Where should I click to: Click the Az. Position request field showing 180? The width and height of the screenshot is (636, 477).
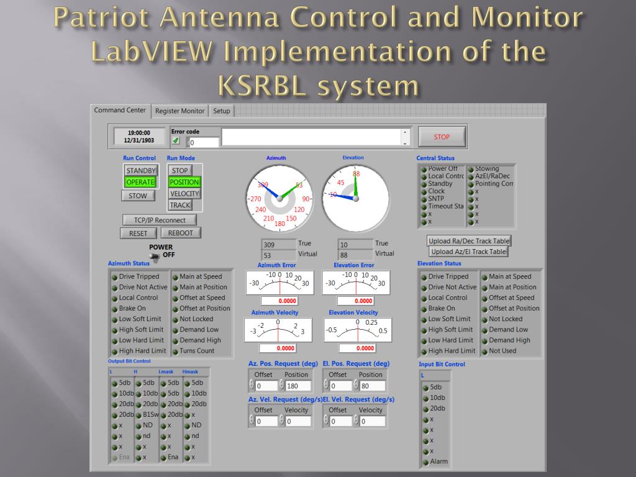[x=298, y=386]
